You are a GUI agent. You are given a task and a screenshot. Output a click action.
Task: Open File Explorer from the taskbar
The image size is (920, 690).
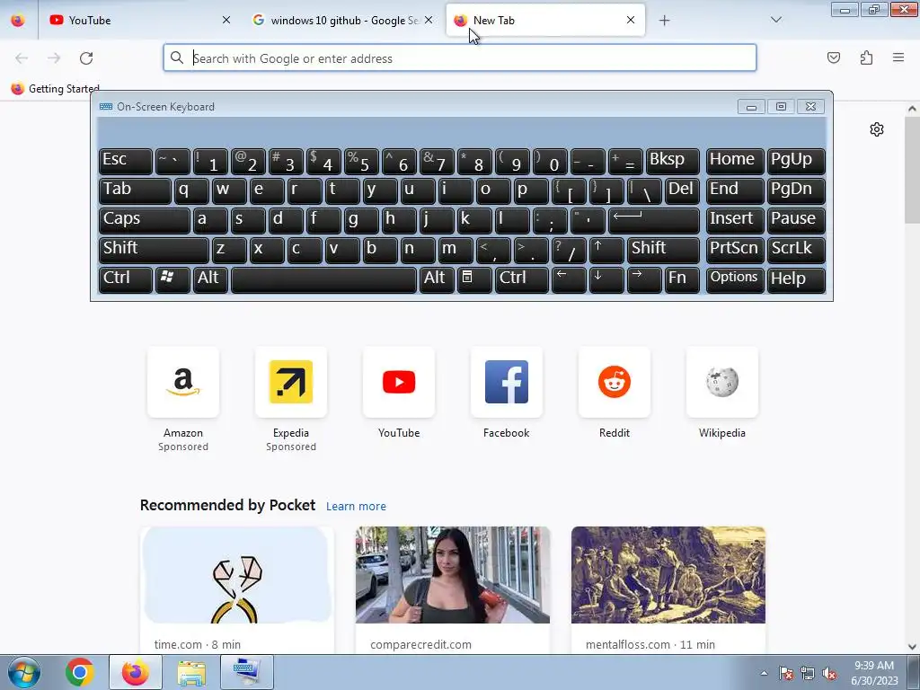click(x=191, y=672)
